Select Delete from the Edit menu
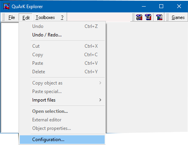The width and height of the screenshot is (188, 145). [x=62, y=72]
